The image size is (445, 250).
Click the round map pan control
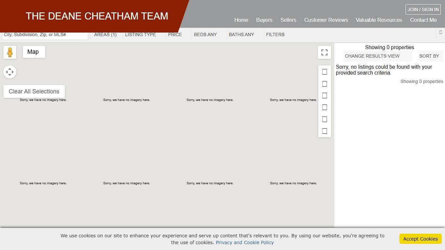click(x=10, y=72)
